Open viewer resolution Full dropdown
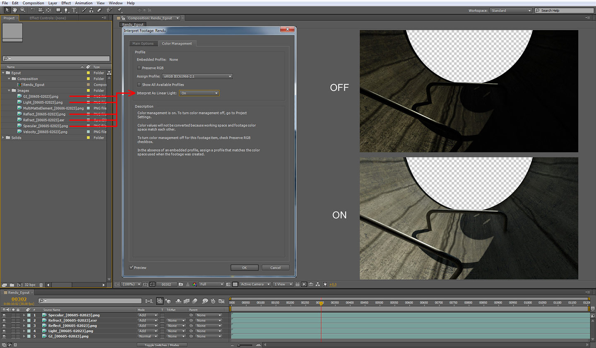Viewport: 596px width, 348px height. tap(211, 284)
